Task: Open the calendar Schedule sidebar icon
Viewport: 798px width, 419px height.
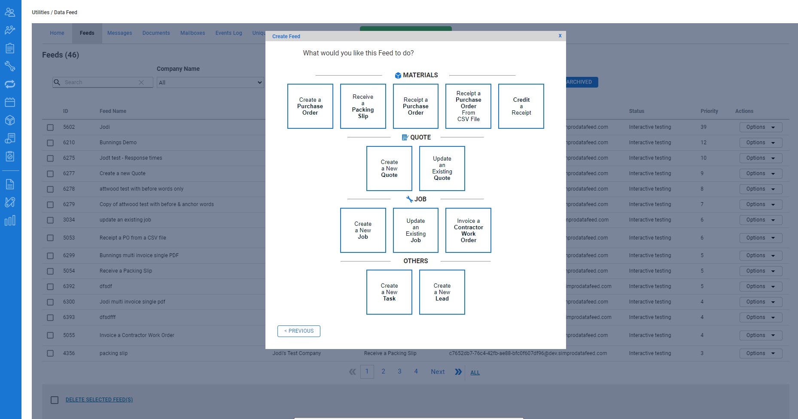Action: point(10,102)
